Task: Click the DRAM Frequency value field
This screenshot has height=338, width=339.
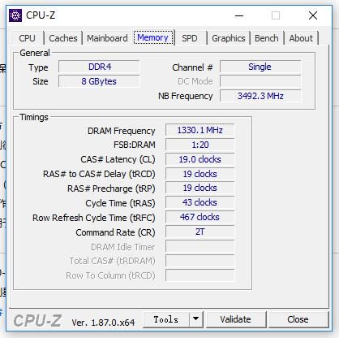Action: click(200, 130)
